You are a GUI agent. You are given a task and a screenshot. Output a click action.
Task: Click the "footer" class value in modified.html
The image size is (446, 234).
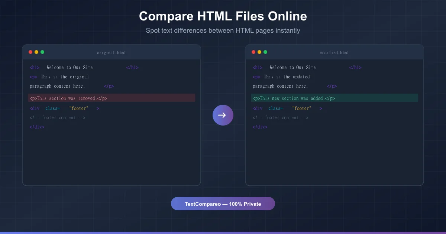point(302,108)
